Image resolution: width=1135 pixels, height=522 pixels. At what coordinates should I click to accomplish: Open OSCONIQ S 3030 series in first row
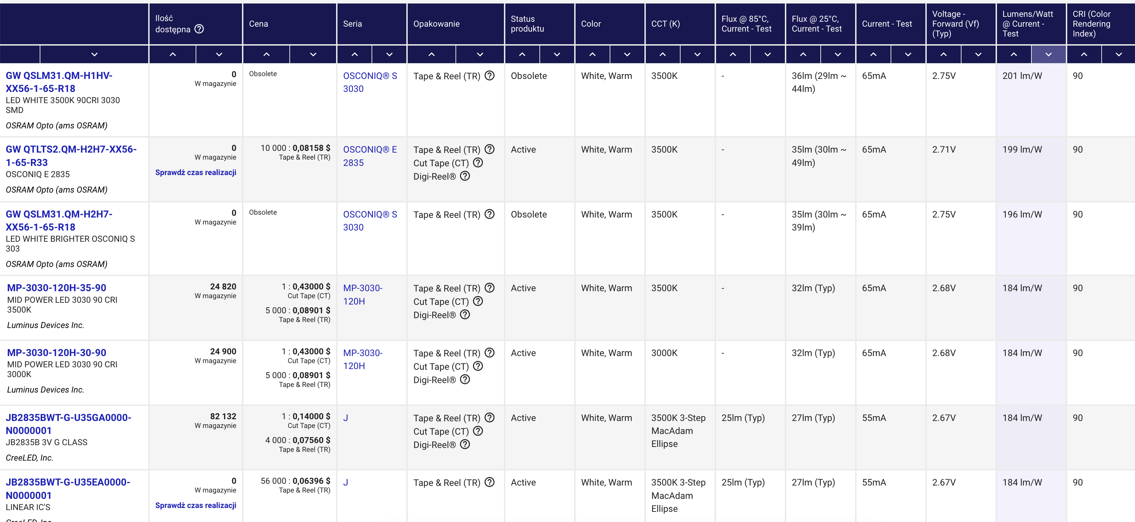370,82
